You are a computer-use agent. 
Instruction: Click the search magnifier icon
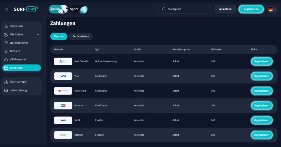[164, 9]
